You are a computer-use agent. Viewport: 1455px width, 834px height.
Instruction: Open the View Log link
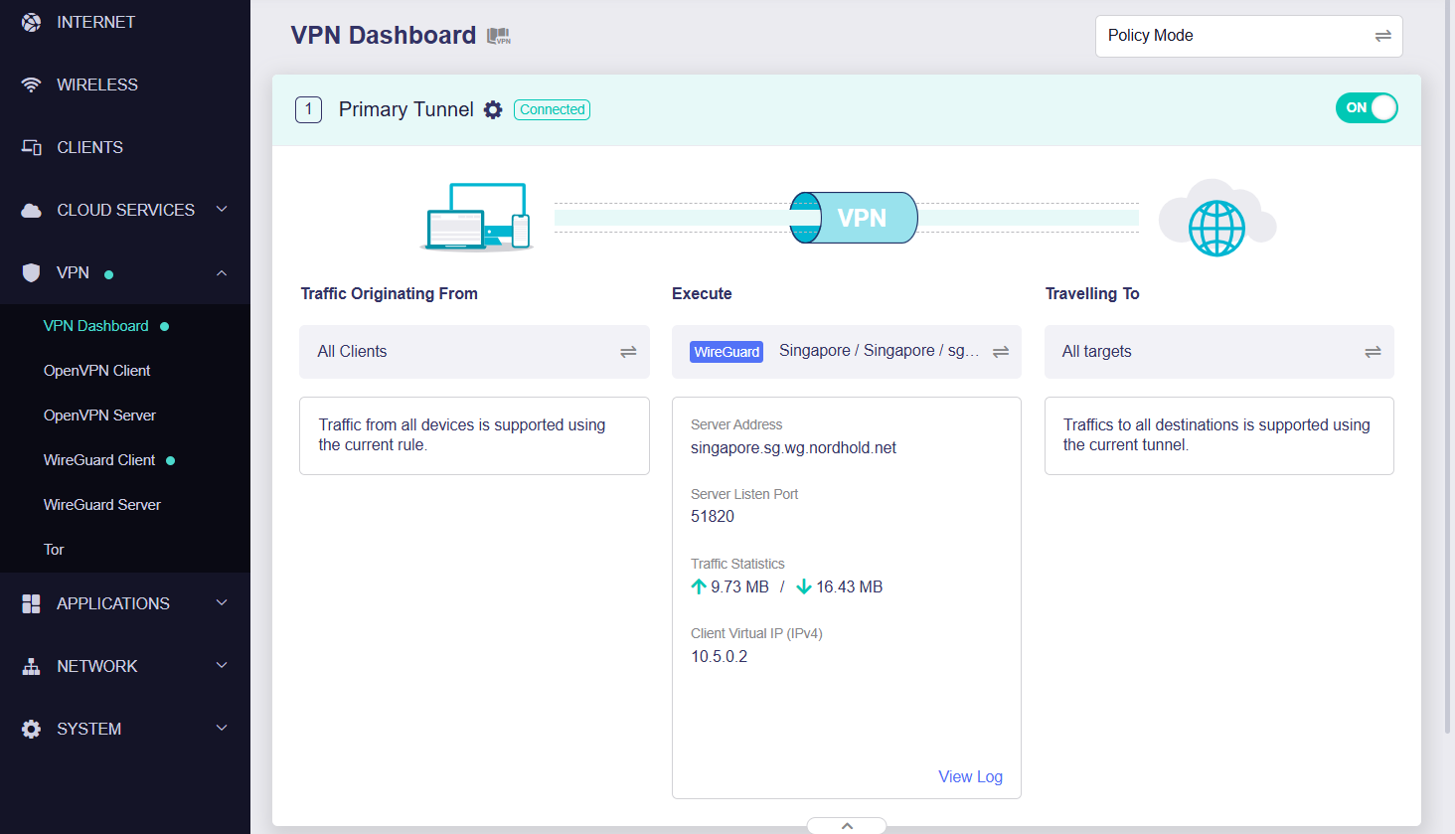pos(970,776)
